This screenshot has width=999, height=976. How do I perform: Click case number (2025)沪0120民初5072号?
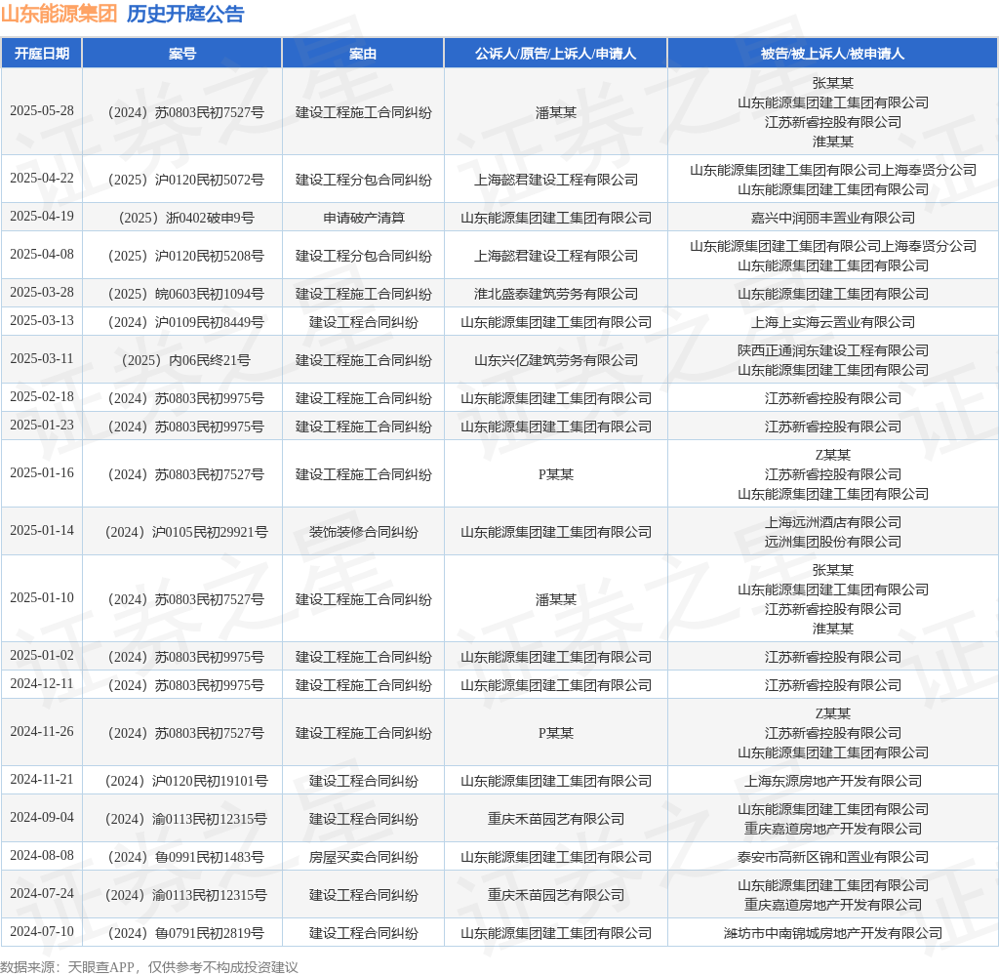click(x=185, y=180)
